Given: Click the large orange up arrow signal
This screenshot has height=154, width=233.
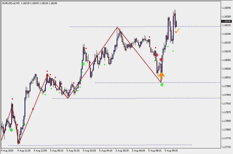Looking at the screenshot, I should 161,75.
